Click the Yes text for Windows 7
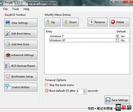 click(x=123, y=36)
